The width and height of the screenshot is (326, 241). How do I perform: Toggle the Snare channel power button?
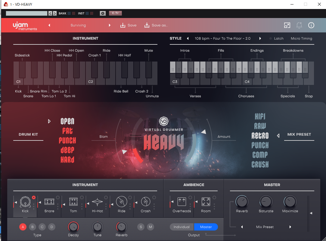click(x=58, y=197)
